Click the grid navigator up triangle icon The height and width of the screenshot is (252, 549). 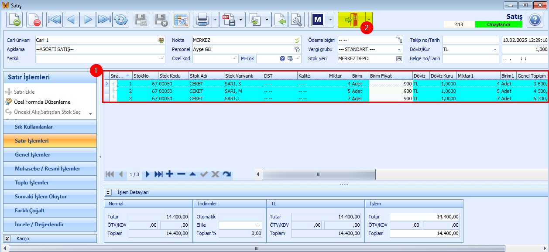coord(192,174)
